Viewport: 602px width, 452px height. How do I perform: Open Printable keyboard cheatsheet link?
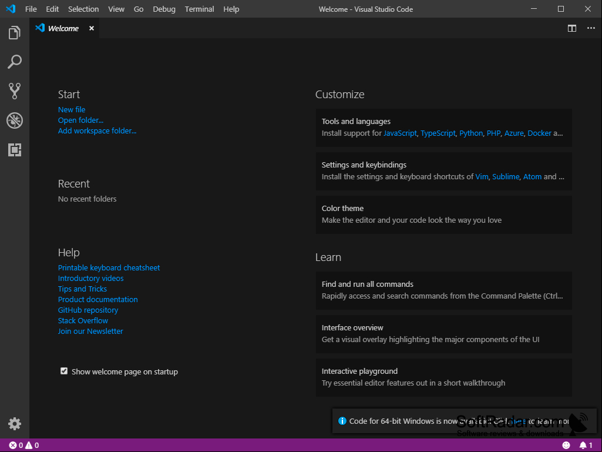point(109,267)
